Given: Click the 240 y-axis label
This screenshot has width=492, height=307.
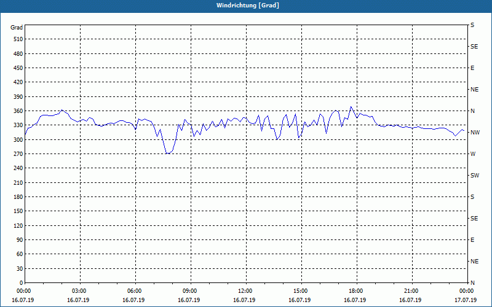Looking at the screenshot, I should pyautogui.click(x=18, y=168).
